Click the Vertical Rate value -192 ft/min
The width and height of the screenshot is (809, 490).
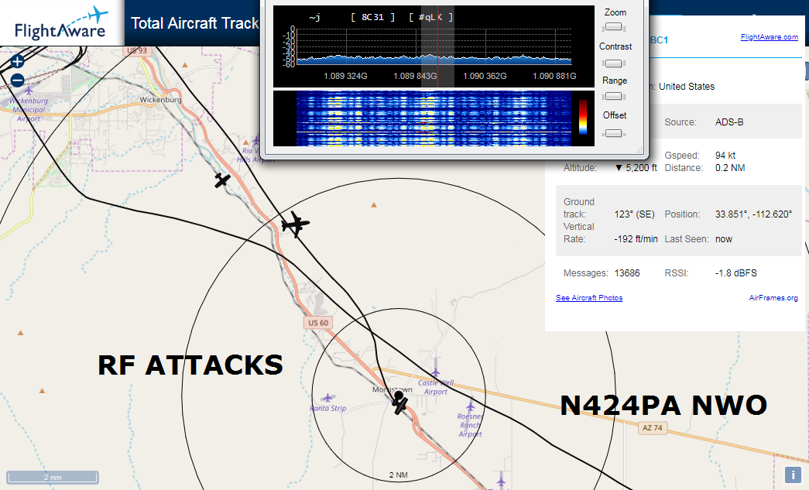636,239
